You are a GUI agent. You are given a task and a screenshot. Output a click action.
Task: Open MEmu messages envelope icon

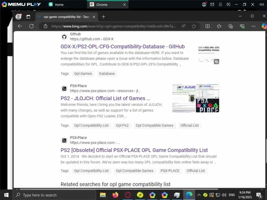[x=212, y=4]
